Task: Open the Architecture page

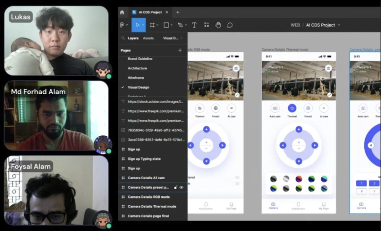Action: (x=138, y=68)
